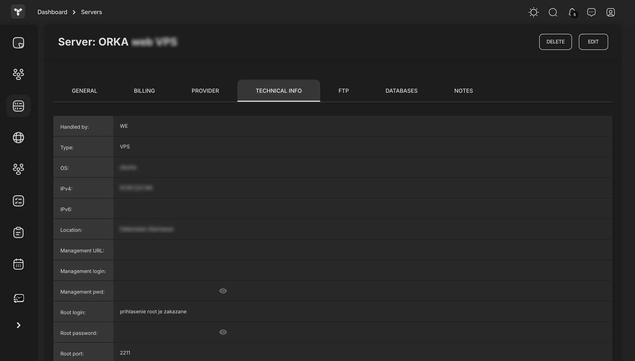Click the EDIT button
Screen dimensions: 635x361
593,42
